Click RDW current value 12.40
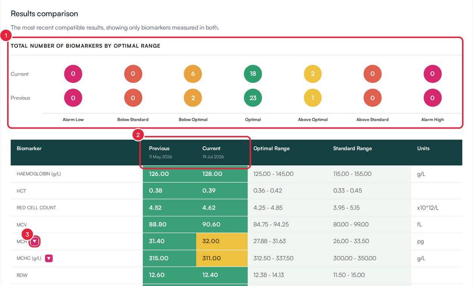The width and height of the screenshot is (473, 286). 210,275
